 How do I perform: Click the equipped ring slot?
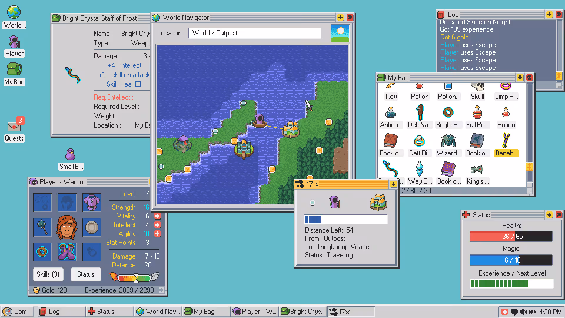point(42,252)
